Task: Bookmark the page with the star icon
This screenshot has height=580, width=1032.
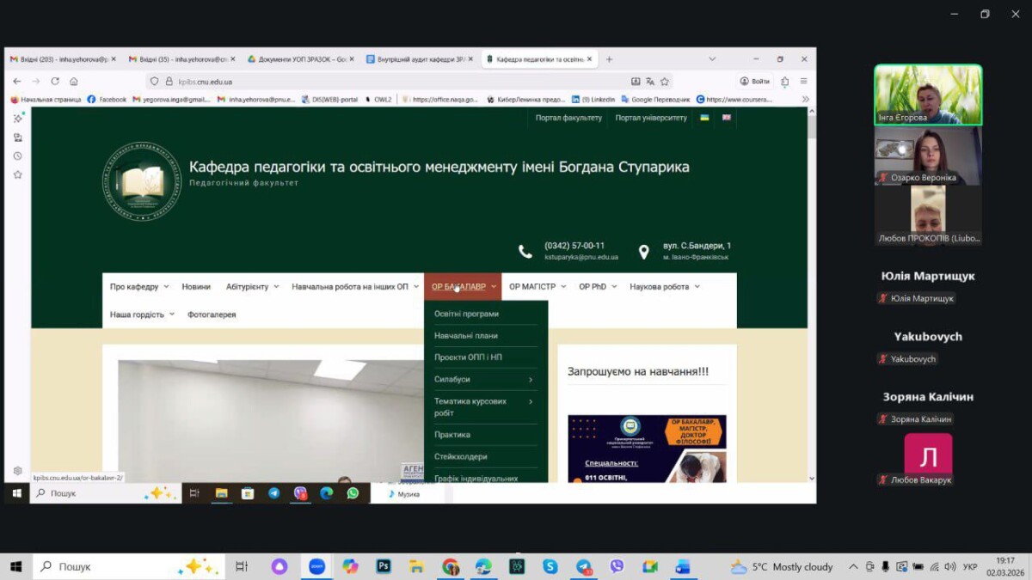Action: pyautogui.click(x=665, y=82)
